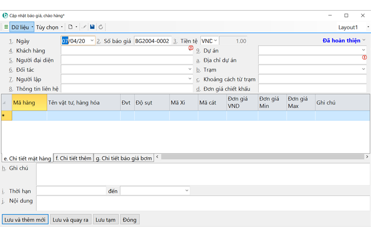Click the blue save disk icon

click(92, 27)
